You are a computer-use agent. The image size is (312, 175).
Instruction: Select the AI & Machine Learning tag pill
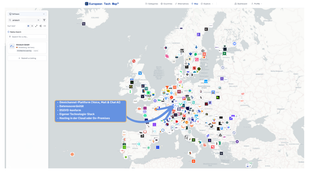pos(25,50)
